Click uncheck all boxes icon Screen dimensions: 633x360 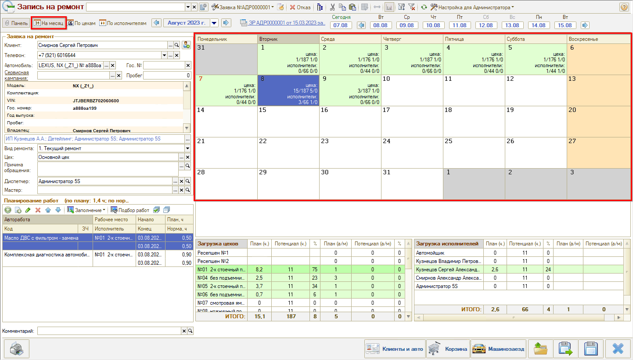166,210
